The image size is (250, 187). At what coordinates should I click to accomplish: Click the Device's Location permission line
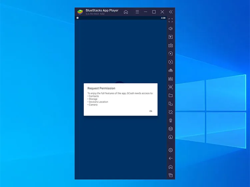[98, 102]
